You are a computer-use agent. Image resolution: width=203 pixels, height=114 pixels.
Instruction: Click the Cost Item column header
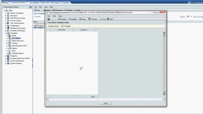coord(84,30)
